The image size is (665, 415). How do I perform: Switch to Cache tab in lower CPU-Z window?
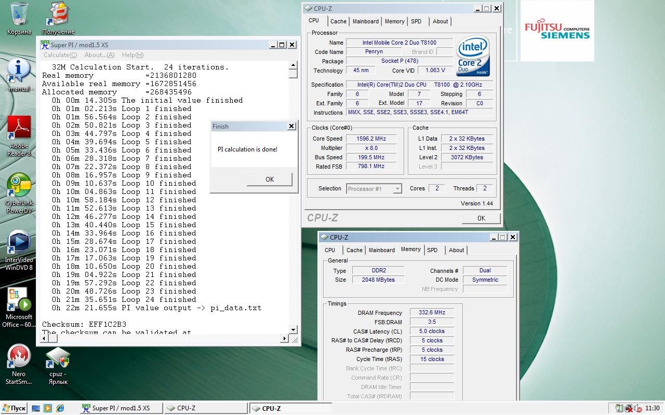coord(354,250)
